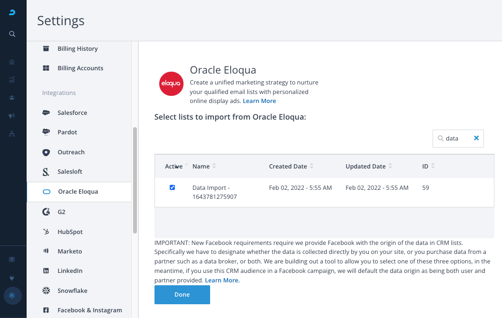
Task: Select HubSpot in Integrations list
Action: (70, 232)
